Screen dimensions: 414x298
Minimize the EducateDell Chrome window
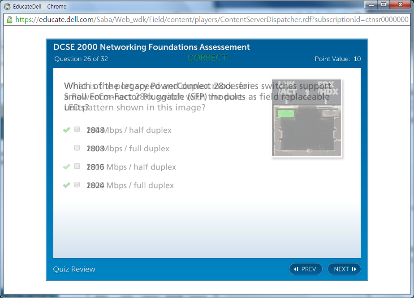coord(371,5)
